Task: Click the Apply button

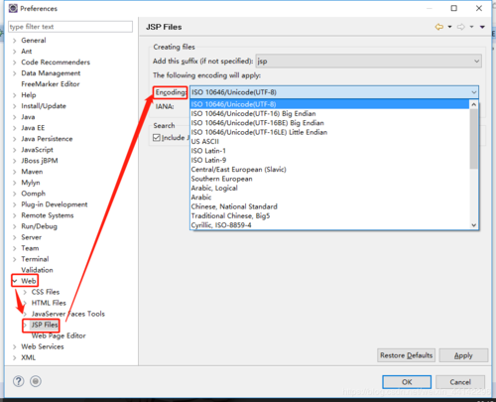Action: click(x=463, y=355)
